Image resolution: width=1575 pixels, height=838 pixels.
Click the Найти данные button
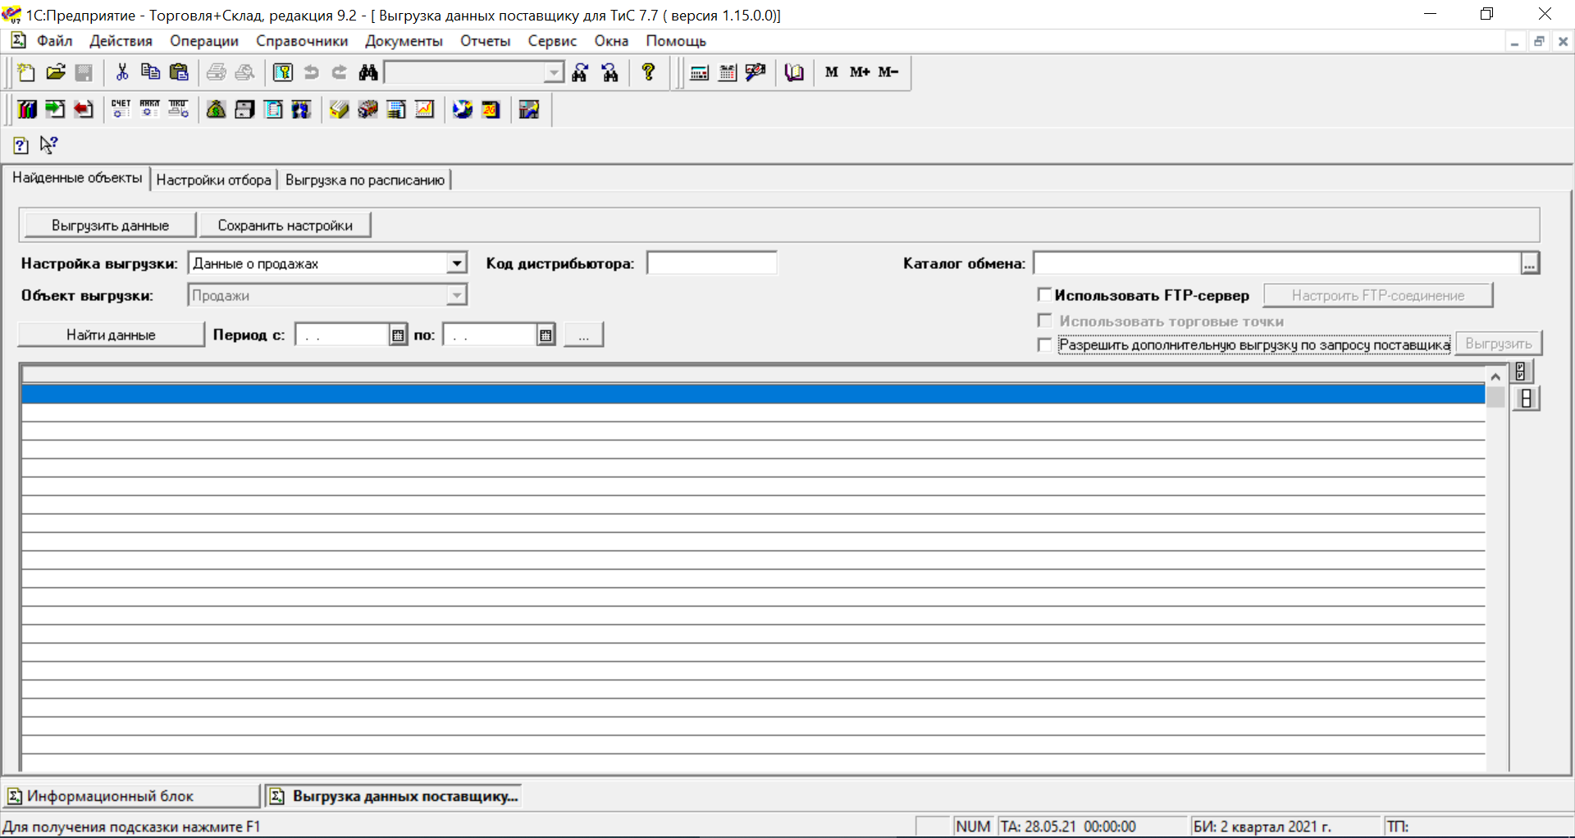coord(111,335)
